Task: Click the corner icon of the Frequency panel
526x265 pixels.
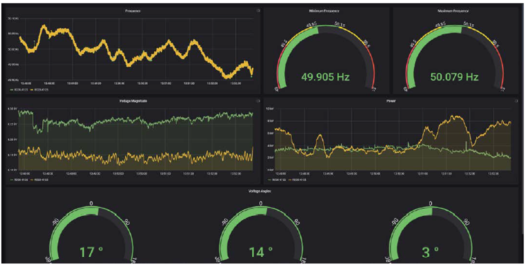Action: (x=258, y=11)
